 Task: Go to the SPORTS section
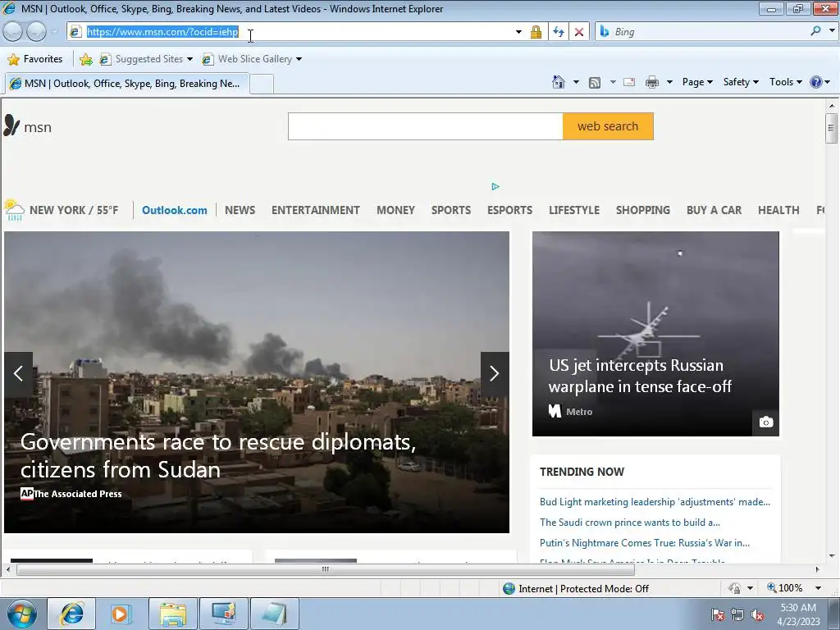pos(451,210)
